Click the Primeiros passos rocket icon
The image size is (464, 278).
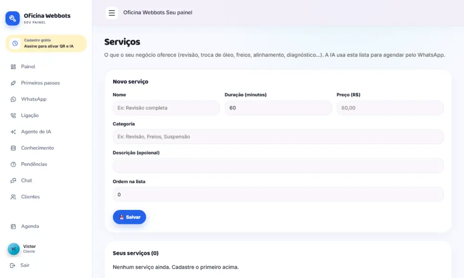13,83
